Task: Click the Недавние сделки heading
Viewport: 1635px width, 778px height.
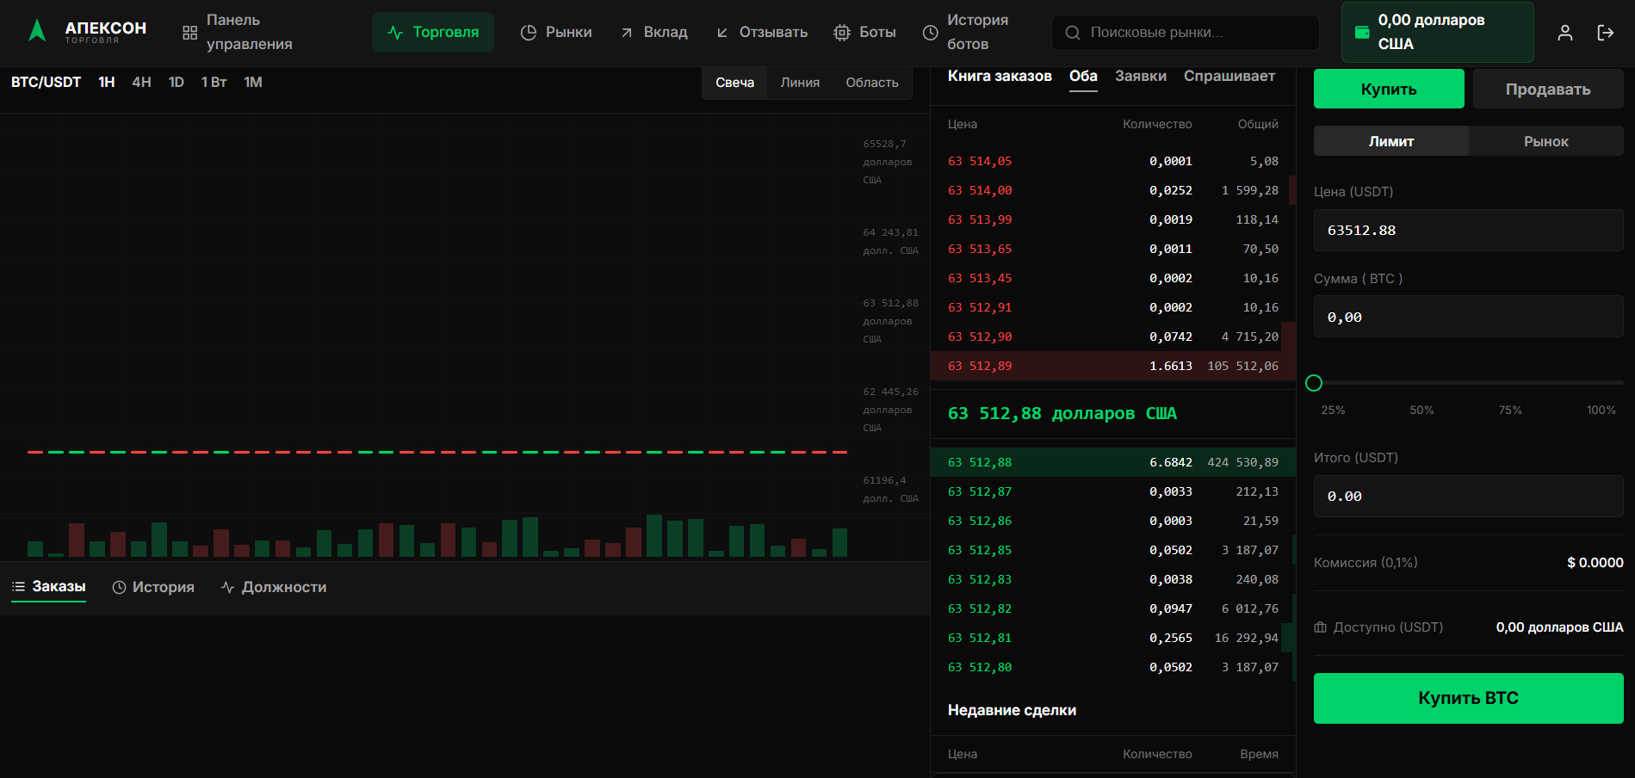Action: click(1012, 710)
